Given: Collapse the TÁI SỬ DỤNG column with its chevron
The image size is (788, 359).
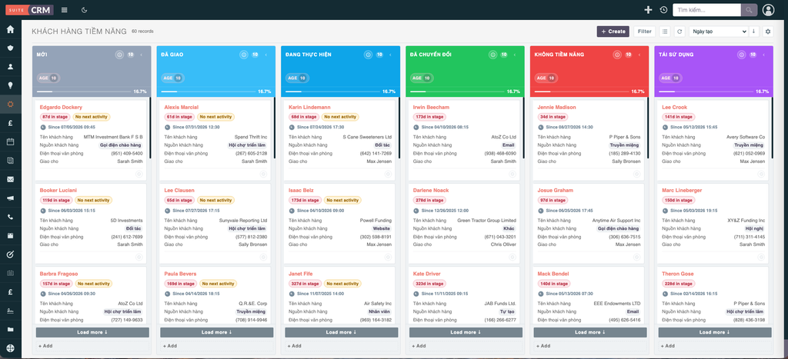Looking at the screenshot, I should point(763,55).
